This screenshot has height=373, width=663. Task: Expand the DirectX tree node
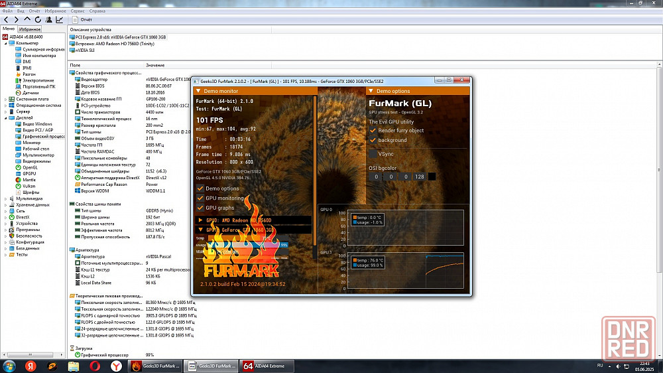5,217
